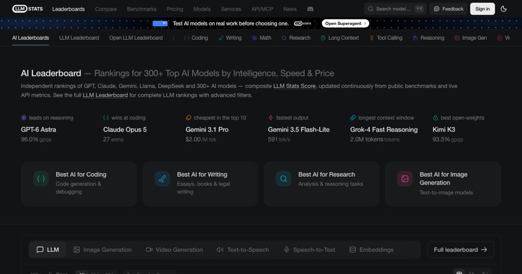
Task: Click the $2.00 /M tok price value
Action: click(x=201, y=140)
